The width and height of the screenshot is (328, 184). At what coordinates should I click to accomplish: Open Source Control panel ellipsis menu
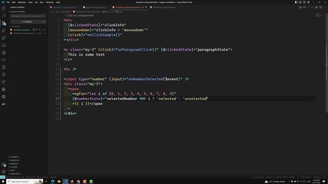(45, 7)
